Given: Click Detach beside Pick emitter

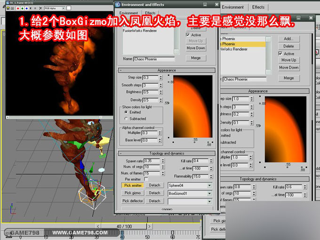Looking at the screenshot, I should 154,185.
